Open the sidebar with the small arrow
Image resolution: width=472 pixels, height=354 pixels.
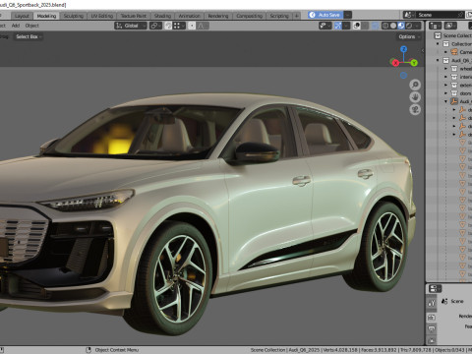tap(423, 50)
